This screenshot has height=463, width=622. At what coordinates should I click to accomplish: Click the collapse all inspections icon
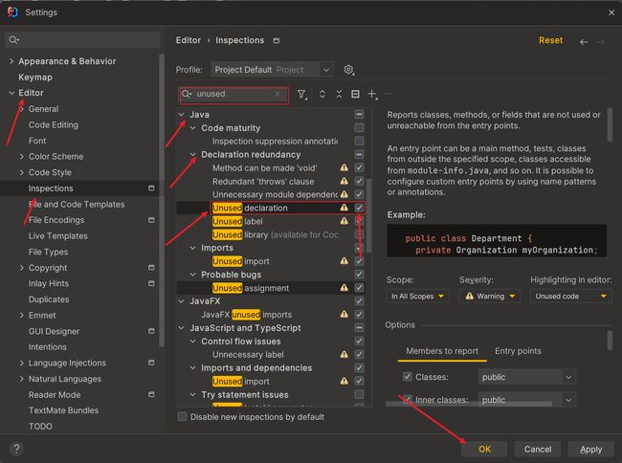click(x=339, y=94)
